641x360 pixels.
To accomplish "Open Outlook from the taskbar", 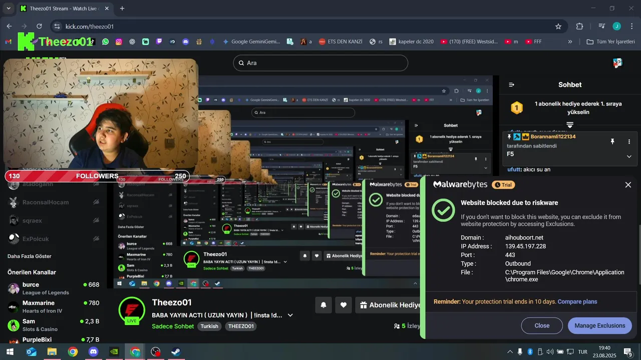I will (x=32, y=351).
